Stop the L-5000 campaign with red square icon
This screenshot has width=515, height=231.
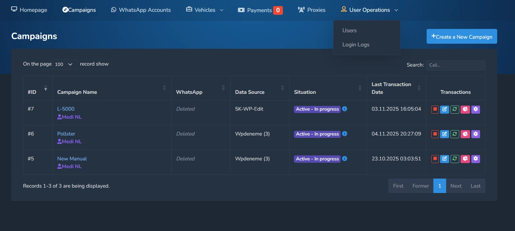[x=435, y=109]
